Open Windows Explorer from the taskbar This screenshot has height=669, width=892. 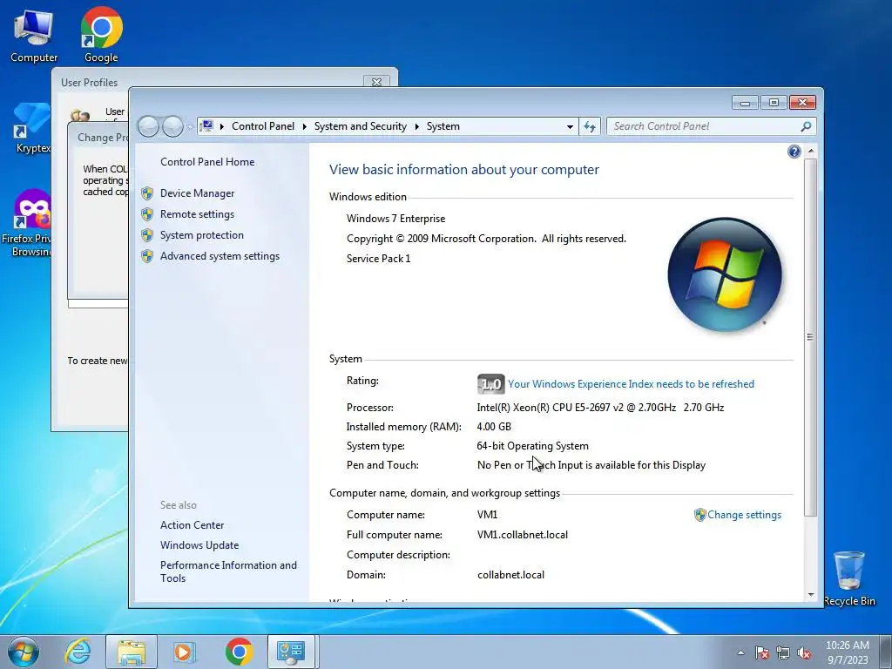[x=132, y=652]
